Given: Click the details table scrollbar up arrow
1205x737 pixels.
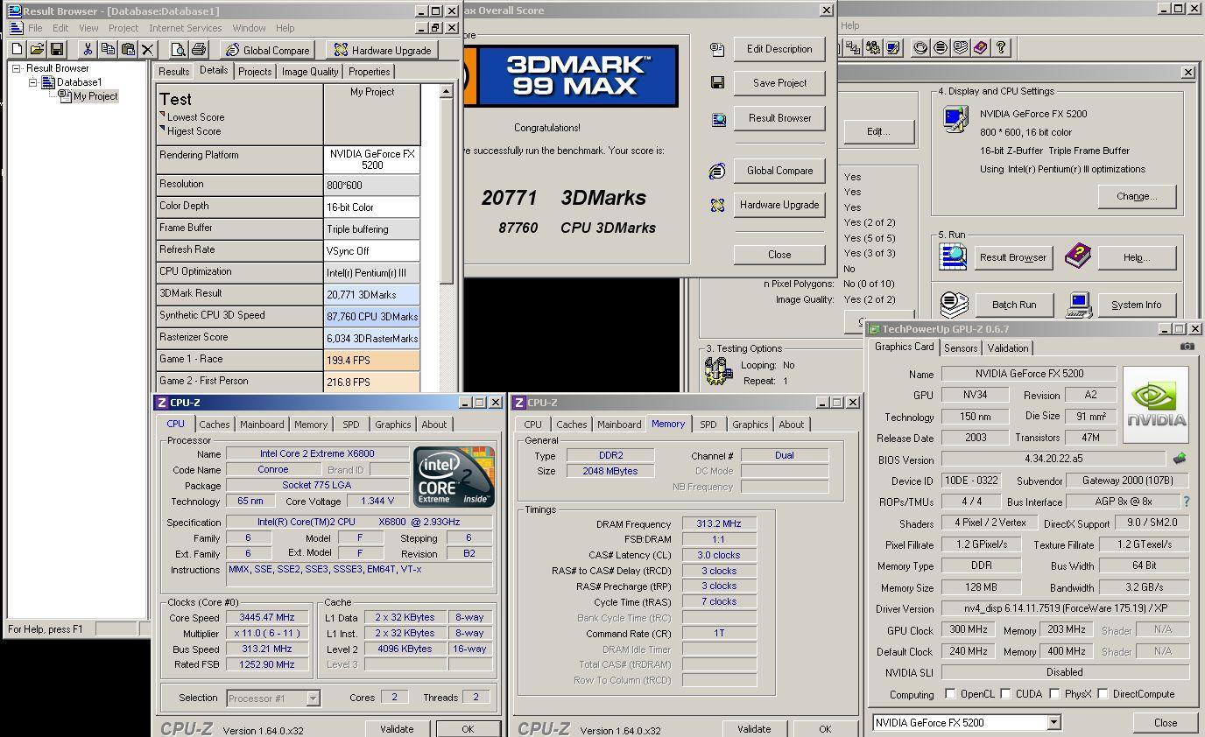Looking at the screenshot, I should pos(446,91).
